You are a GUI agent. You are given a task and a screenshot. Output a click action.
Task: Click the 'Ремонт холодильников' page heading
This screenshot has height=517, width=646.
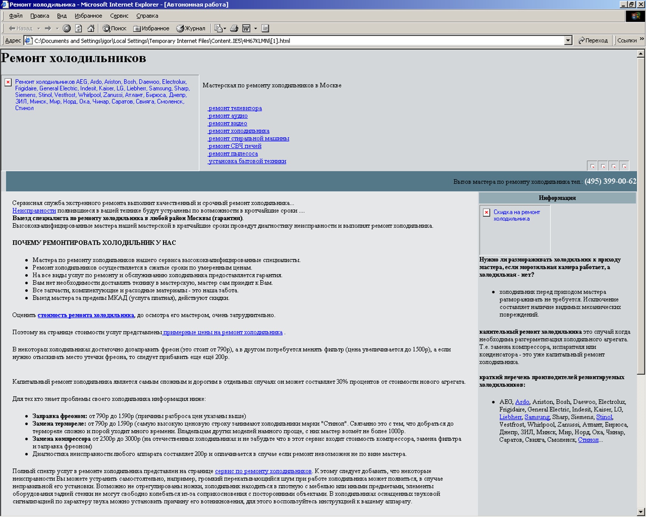pyautogui.click(x=73, y=58)
